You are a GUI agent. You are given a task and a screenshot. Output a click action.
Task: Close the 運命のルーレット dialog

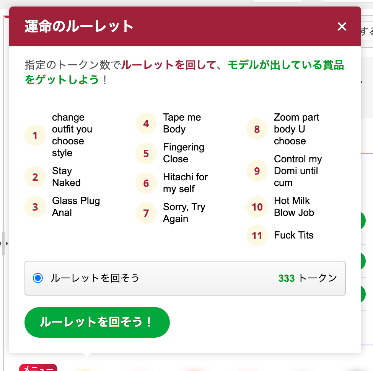point(342,26)
